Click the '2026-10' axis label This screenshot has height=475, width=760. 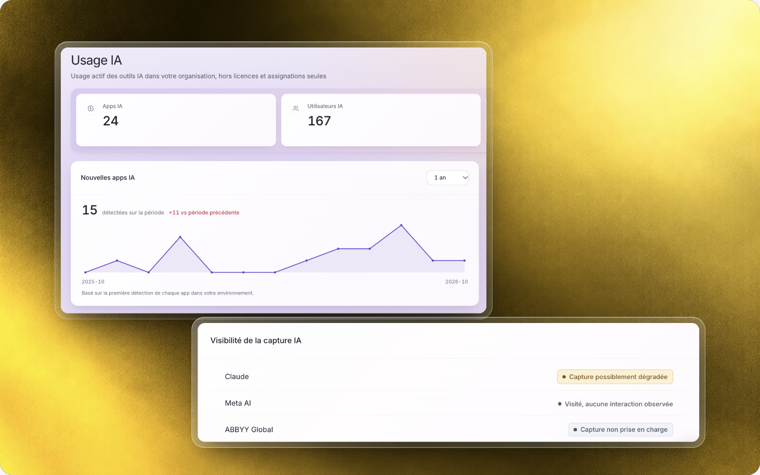click(x=456, y=282)
